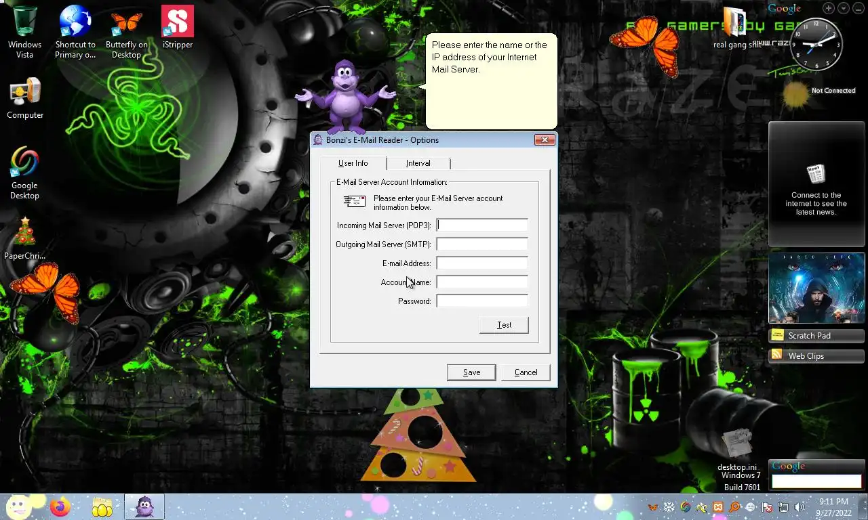Viewport: 868px width, 520px height.
Task: Expand the Web Clips gadget
Action: coord(816,355)
